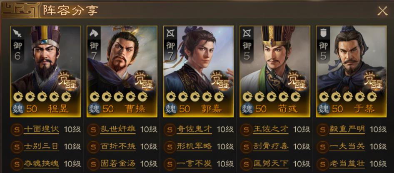Click the 魏 faction emblem on 郭嘉 card

pyautogui.click(x=171, y=109)
